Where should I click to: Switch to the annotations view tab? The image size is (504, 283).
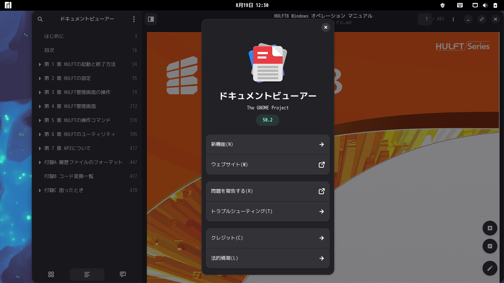point(123,274)
